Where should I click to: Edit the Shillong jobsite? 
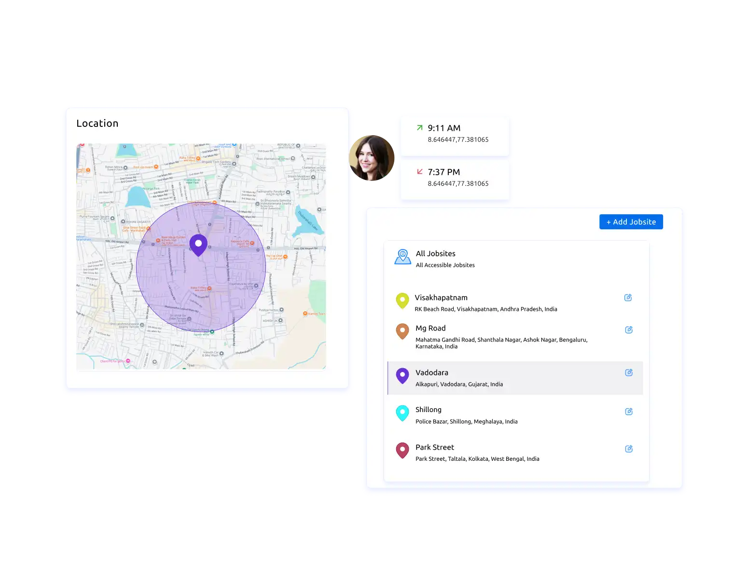(x=629, y=411)
